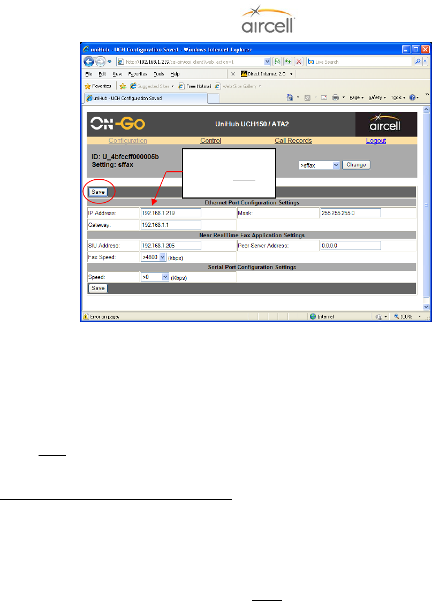
Task: Expand the address bar history dropdown
Action: coord(268,62)
